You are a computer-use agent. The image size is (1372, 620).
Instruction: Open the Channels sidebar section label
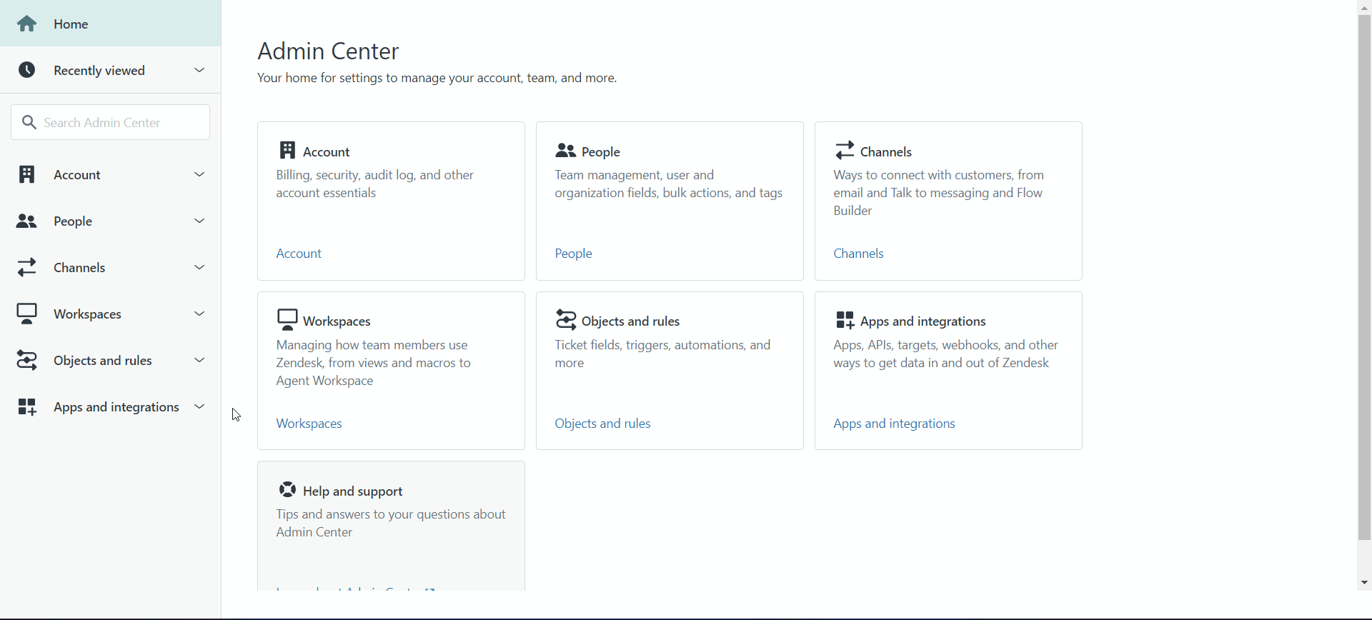coord(79,268)
